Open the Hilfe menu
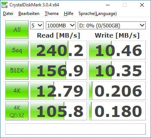 68,14
